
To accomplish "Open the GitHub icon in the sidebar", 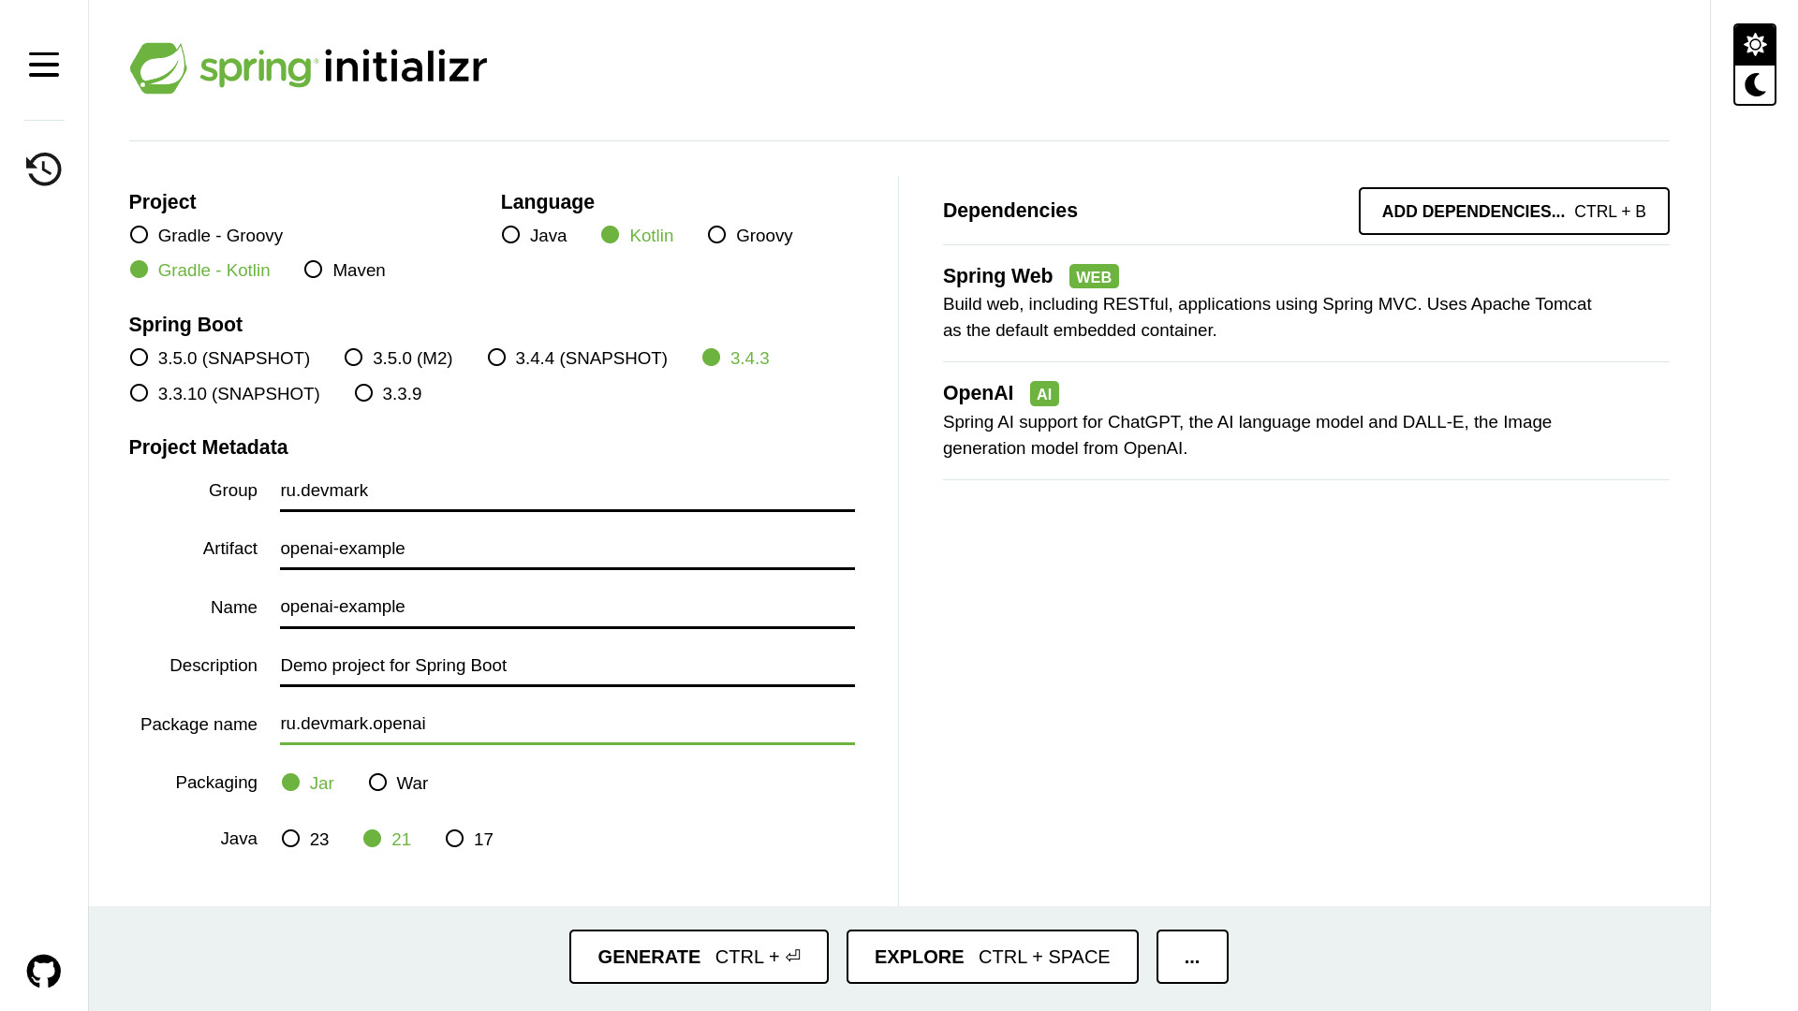I will pos(44,972).
